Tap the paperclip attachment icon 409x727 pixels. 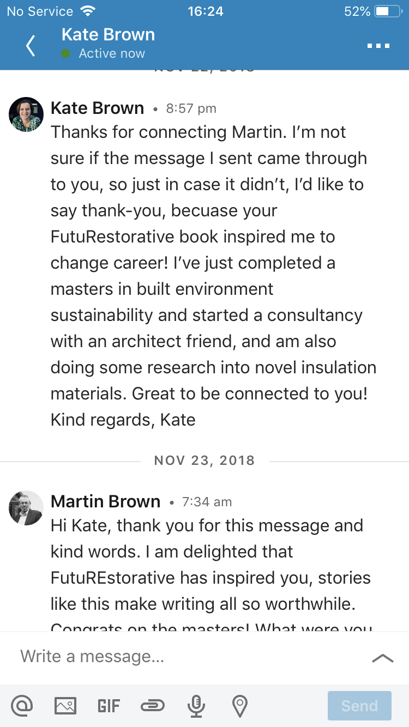[x=152, y=706]
